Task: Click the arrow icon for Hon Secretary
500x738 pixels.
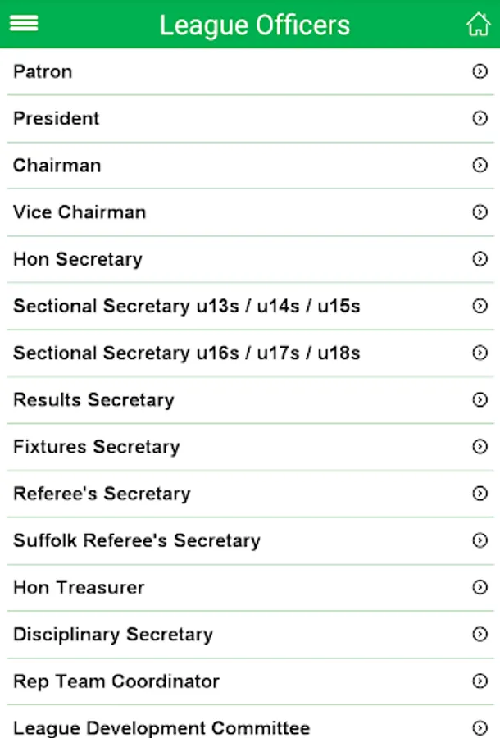Action: point(480,259)
